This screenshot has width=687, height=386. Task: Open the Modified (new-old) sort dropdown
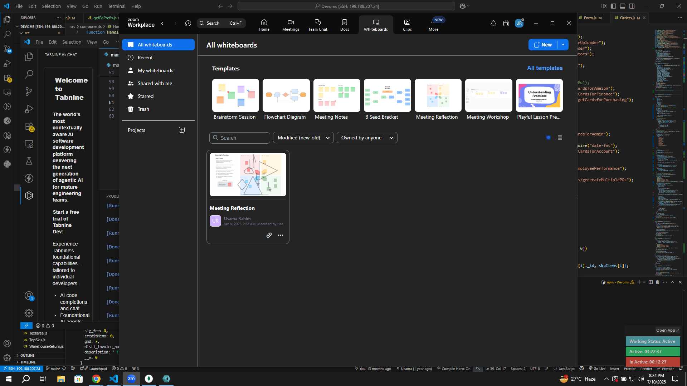[x=303, y=138]
